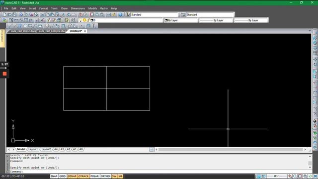This screenshot has width=318, height=179.
Task: Switch to the Layout1 tab
Action: (x=33, y=149)
